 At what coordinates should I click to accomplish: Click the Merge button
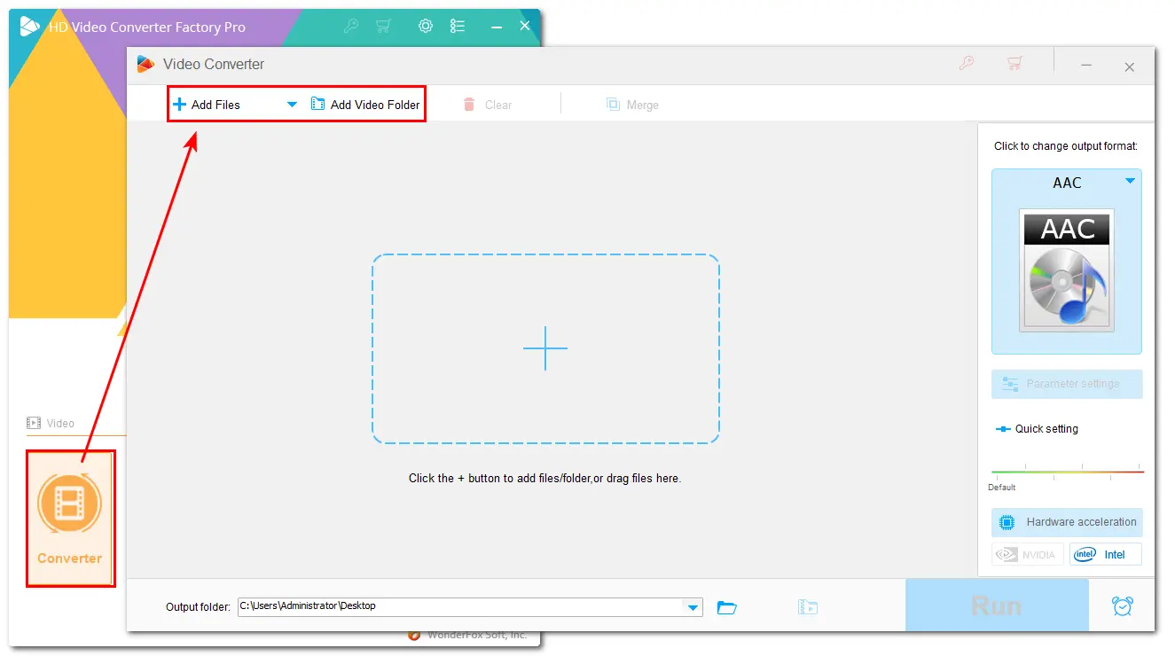coord(632,105)
